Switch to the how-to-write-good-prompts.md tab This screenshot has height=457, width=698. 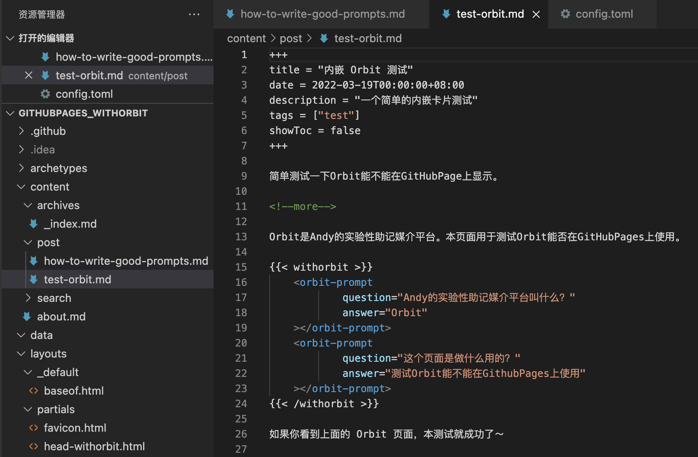click(x=322, y=14)
